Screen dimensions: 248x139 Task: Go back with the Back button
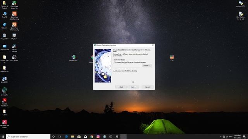121,87
